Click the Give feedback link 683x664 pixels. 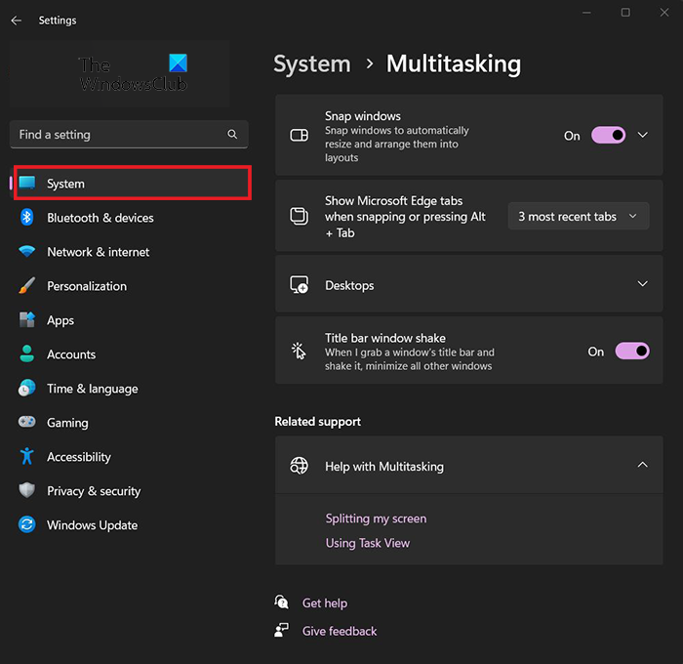point(340,631)
